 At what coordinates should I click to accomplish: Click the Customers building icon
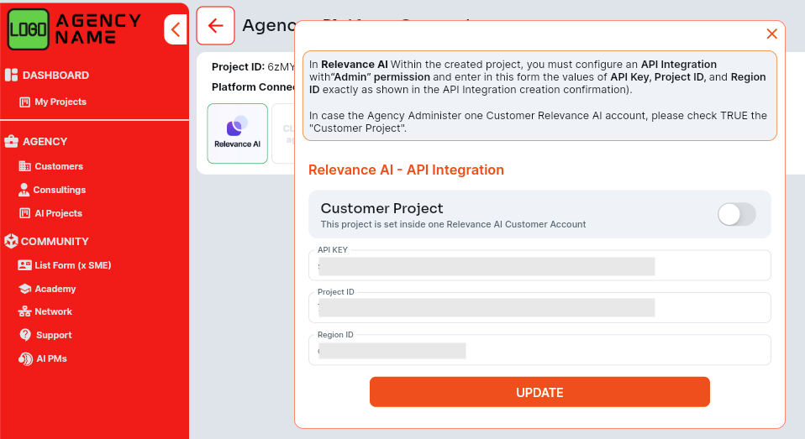pyautogui.click(x=24, y=166)
